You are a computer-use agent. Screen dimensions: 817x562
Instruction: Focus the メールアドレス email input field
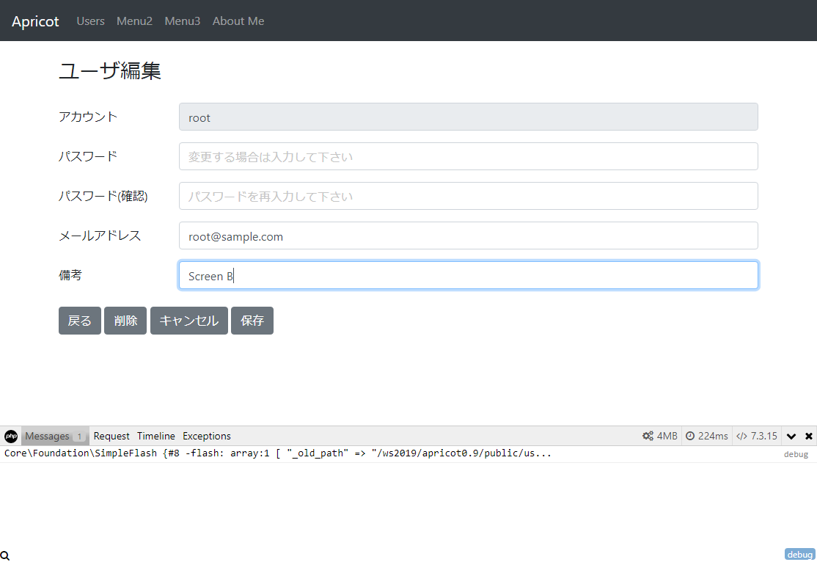pos(468,236)
